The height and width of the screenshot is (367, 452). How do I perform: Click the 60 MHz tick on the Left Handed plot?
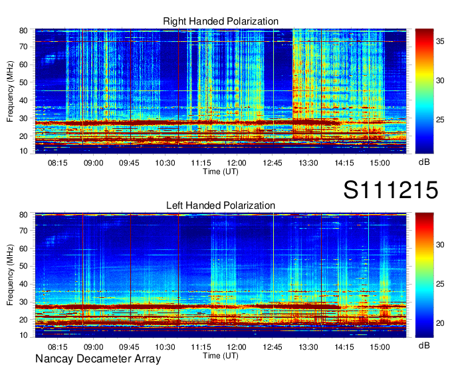(23, 248)
